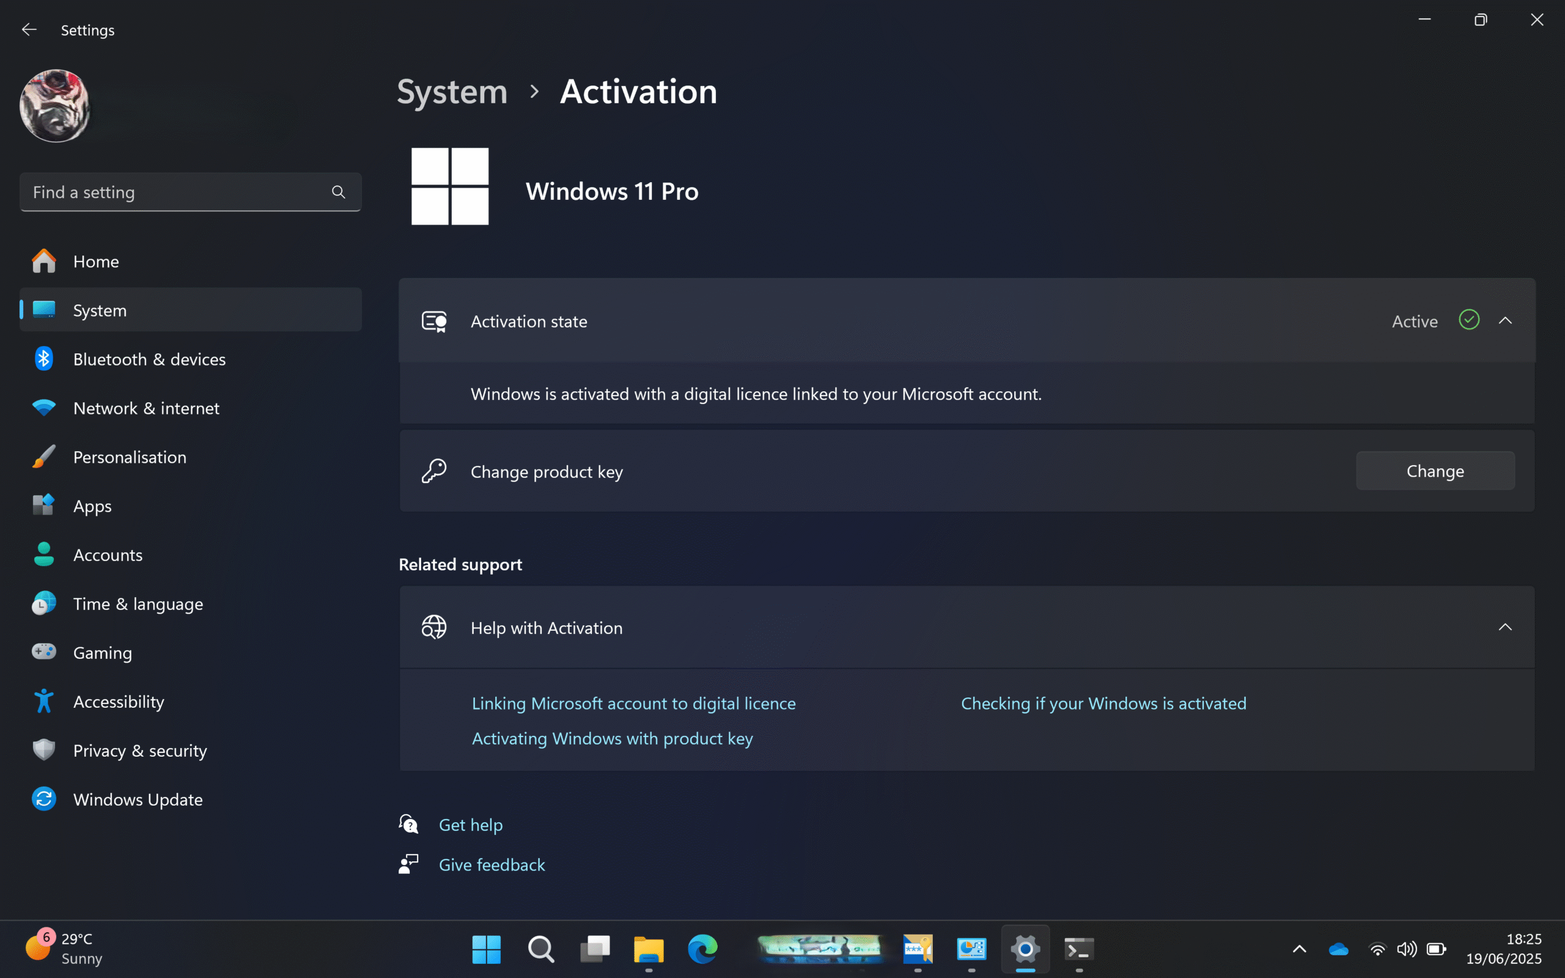Open Accessibility settings
The height and width of the screenshot is (978, 1565).
point(190,702)
